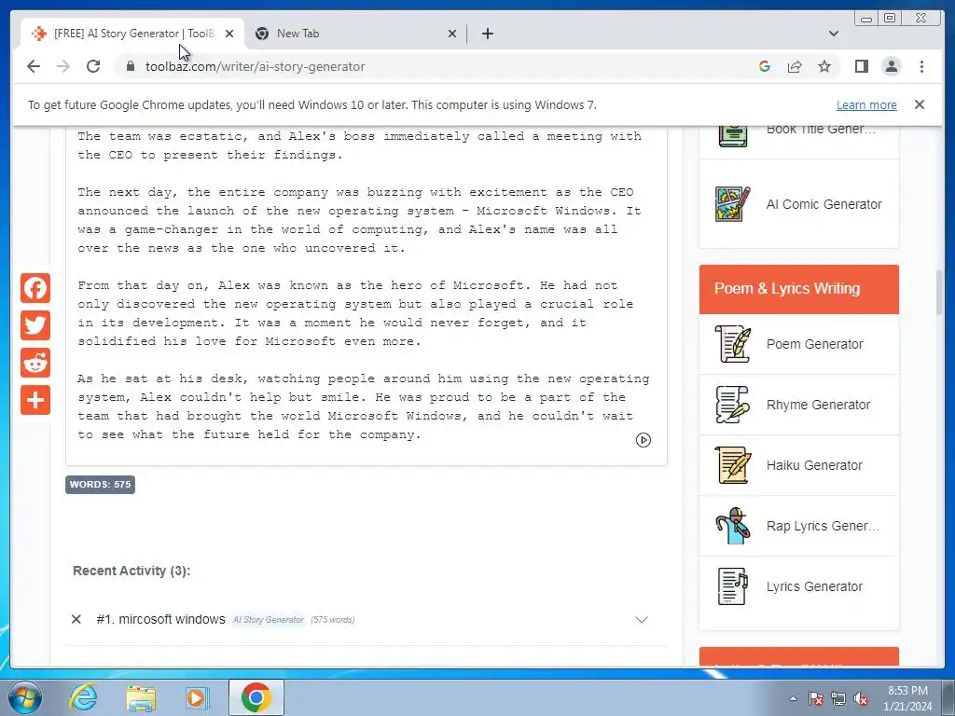Click the Rap Lyrics Generator icon
This screenshot has height=716, width=955.
pos(733,526)
